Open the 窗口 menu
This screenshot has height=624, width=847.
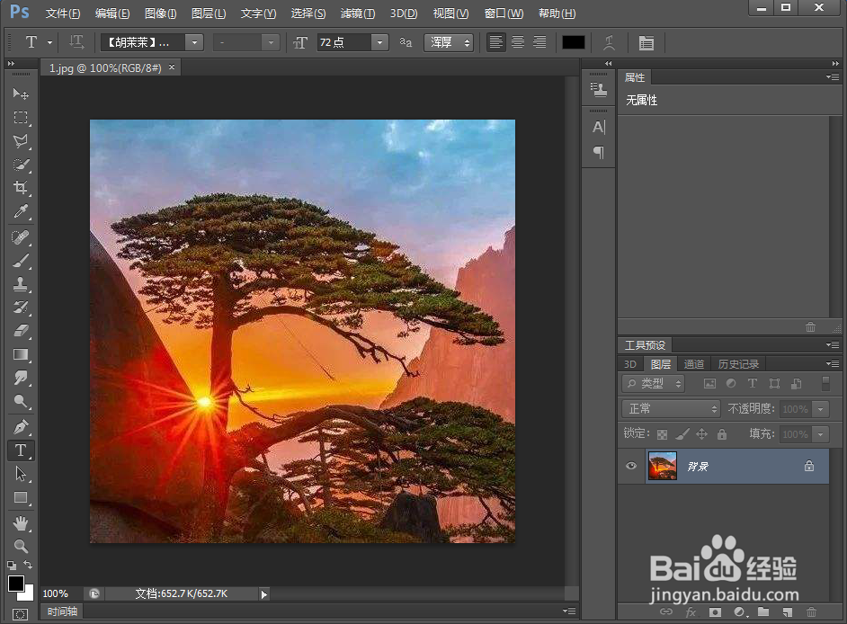504,13
